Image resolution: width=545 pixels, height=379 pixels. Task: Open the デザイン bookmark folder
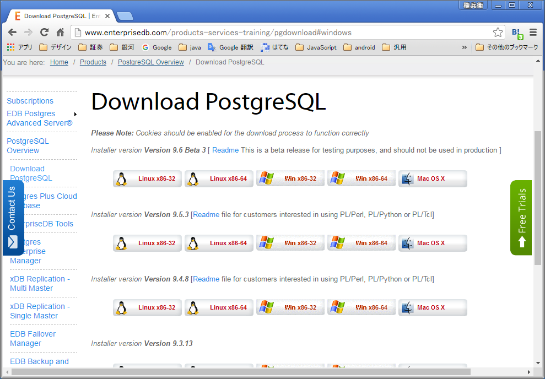[55, 47]
